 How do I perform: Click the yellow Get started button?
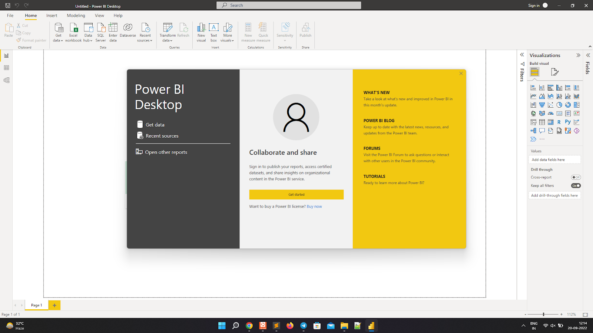pyautogui.click(x=296, y=195)
